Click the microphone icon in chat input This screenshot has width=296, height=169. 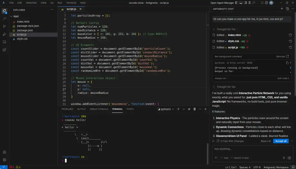[284, 158]
